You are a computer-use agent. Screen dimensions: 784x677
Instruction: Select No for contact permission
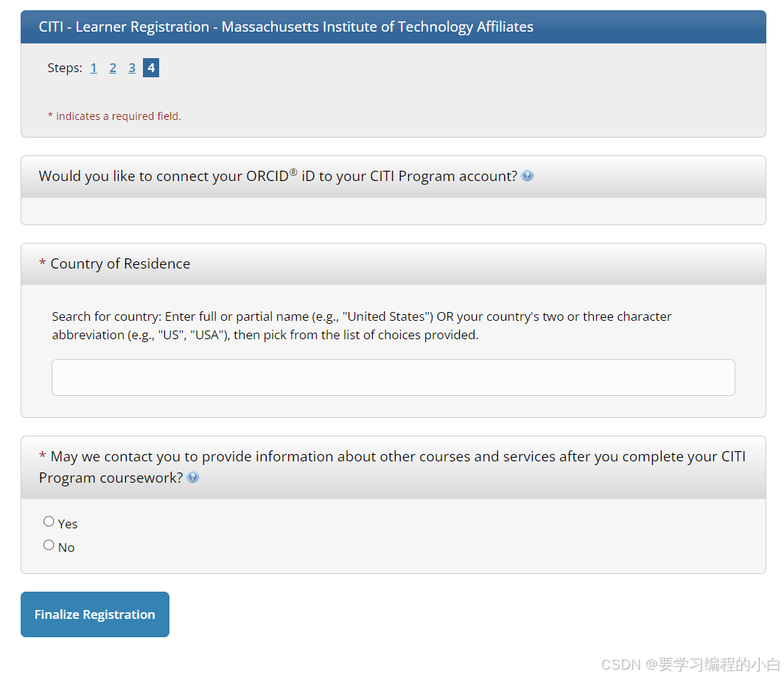(49, 545)
